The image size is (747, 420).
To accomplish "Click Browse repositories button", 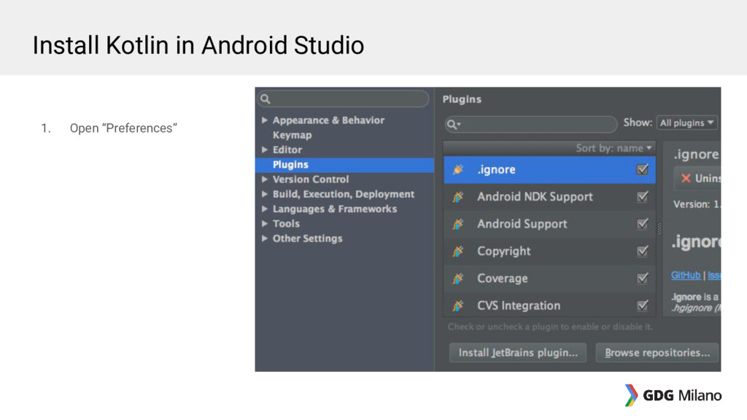I will coord(657,353).
